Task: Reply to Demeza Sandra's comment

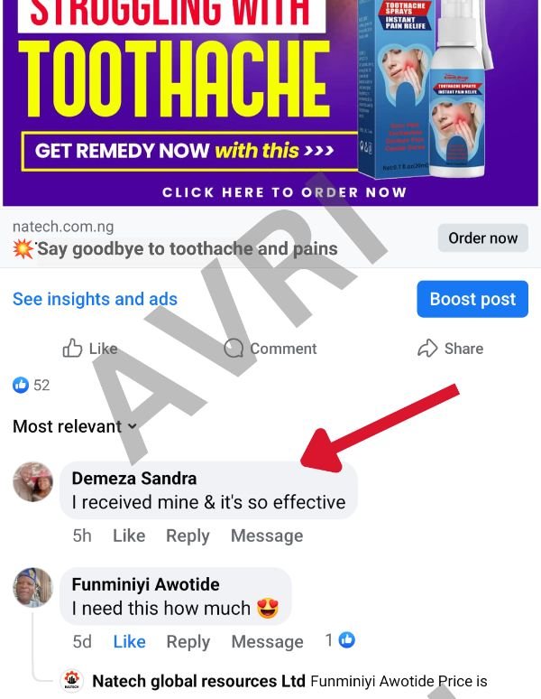Action: point(188,536)
